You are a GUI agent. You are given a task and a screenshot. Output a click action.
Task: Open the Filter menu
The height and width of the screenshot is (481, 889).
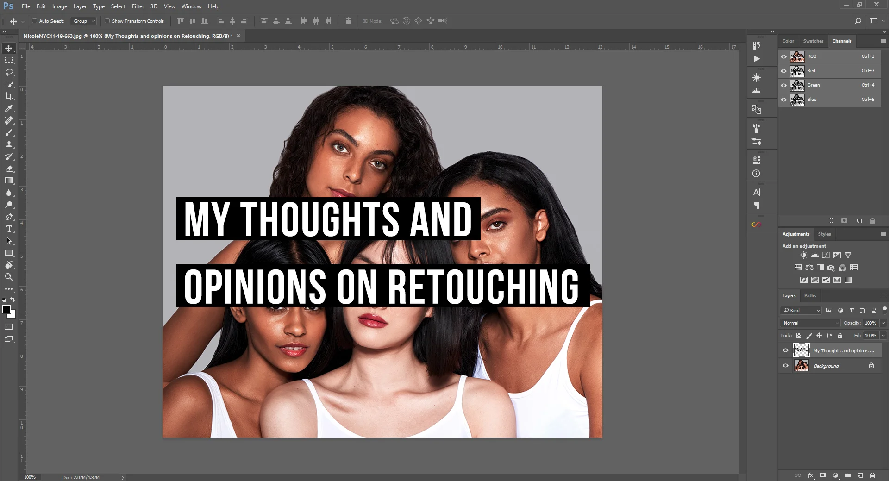(x=138, y=6)
